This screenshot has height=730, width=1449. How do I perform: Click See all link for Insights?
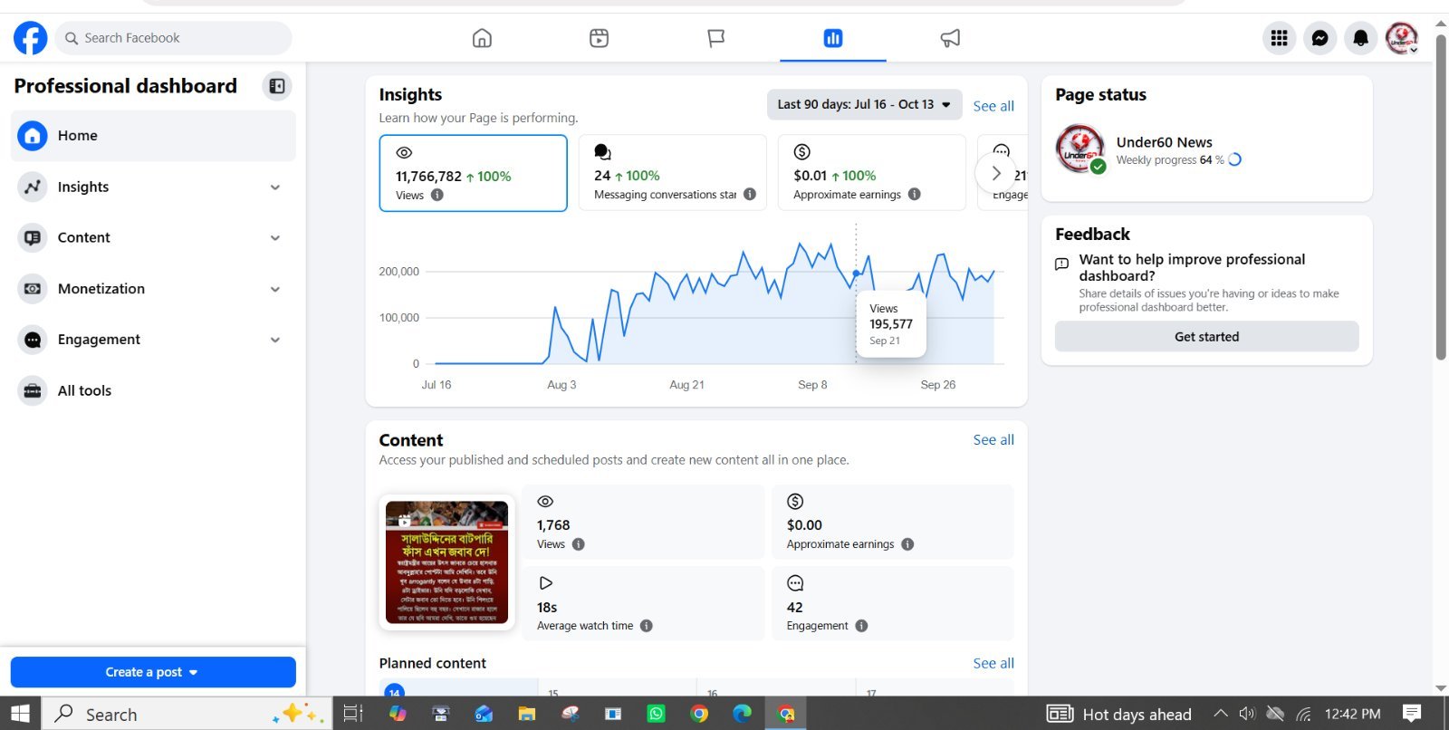(993, 106)
